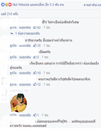Like the ฮีโร่ ไม่จำเป็นต้องมีพลังวิเศษ comment
This screenshot has width=101, height=129.
tap(13, 27)
